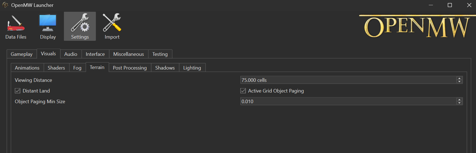The width and height of the screenshot is (476, 153).
Task: Toggle Active Grid Object Paging checkbox
Action: (243, 91)
